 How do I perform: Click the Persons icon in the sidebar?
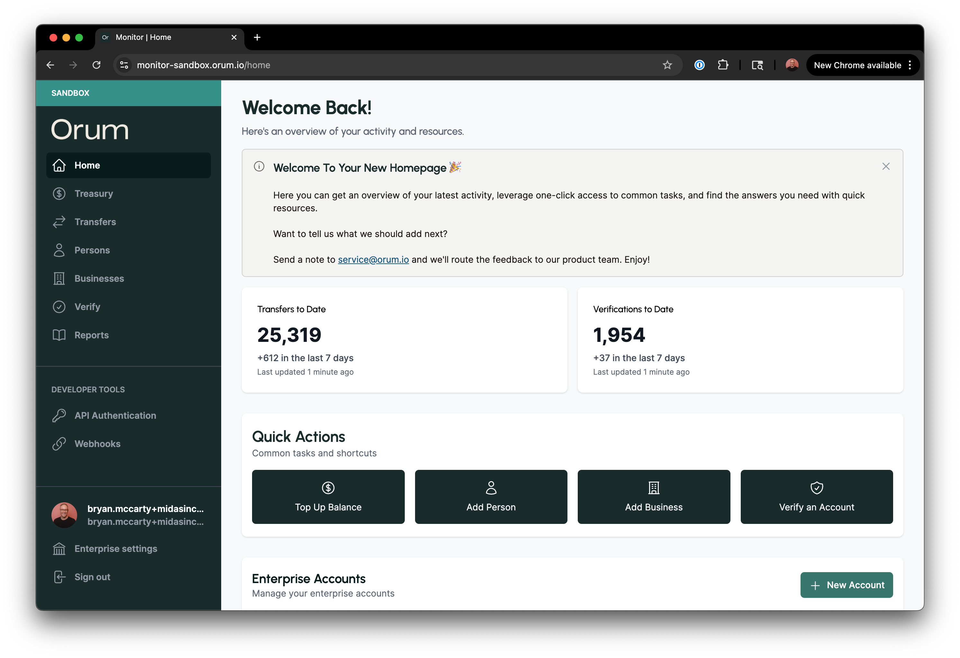59,250
